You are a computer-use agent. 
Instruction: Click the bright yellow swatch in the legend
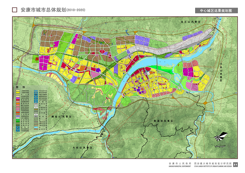(18, 92)
